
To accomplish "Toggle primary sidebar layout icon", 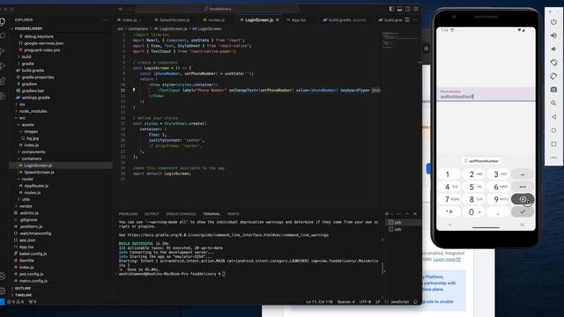I will tap(391, 9).
